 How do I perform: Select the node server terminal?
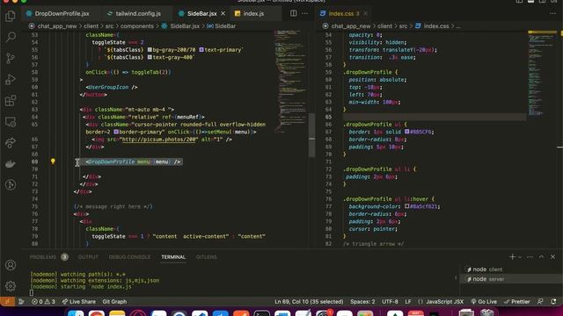(x=511, y=279)
